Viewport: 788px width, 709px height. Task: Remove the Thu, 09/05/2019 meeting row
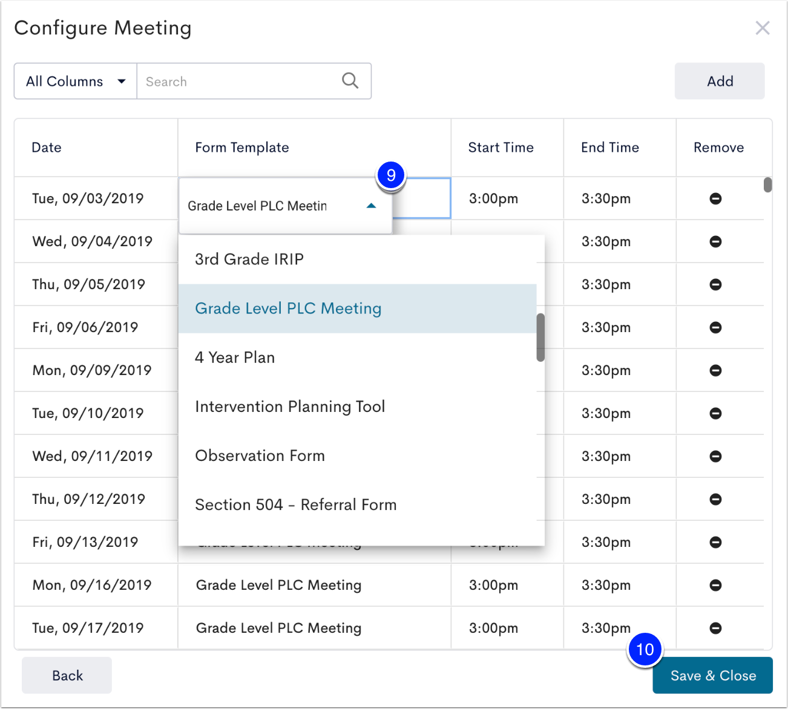[715, 284]
